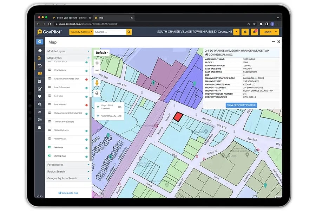Open the View public map link
Viewport: 316px width, 211px height.
coord(68,193)
